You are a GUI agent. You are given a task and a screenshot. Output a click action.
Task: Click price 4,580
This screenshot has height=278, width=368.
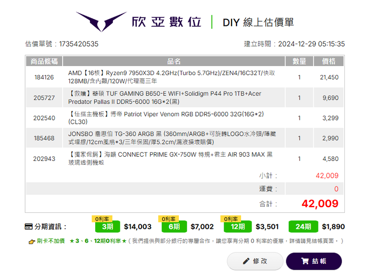pyautogui.click(x=330, y=159)
